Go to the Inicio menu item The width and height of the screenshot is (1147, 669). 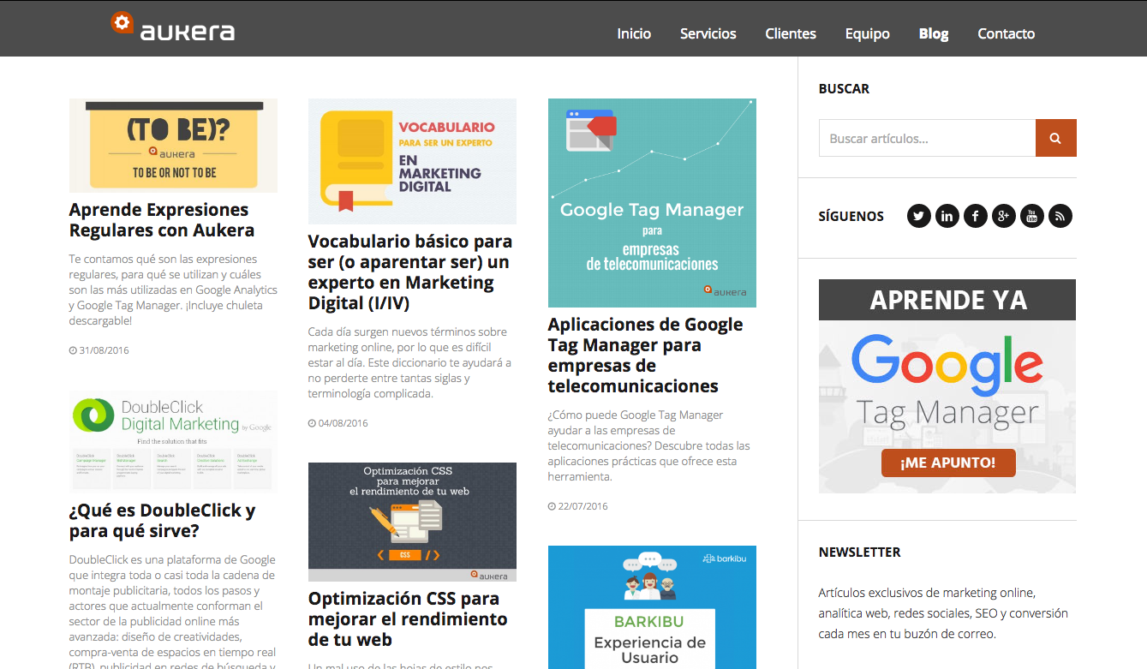[x=634, y=33]
